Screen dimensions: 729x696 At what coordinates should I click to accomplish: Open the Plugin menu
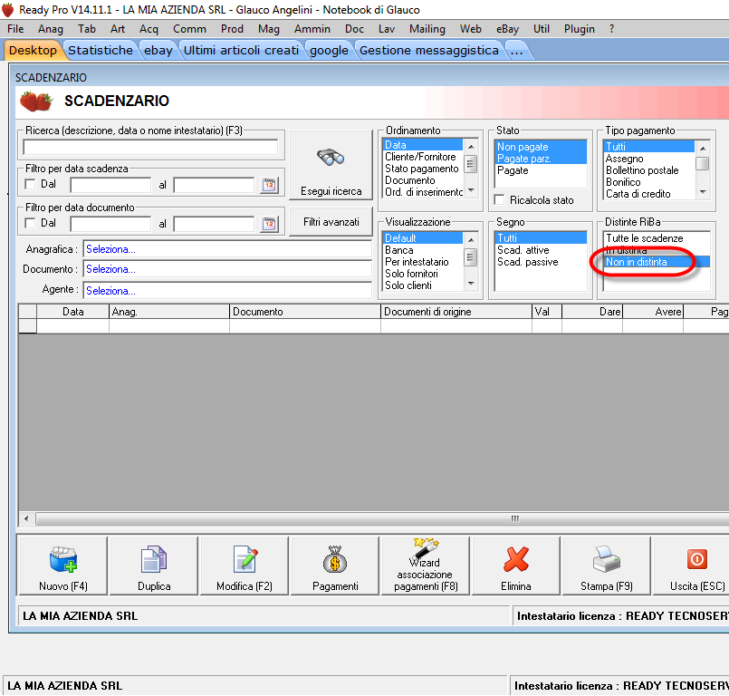580,29
